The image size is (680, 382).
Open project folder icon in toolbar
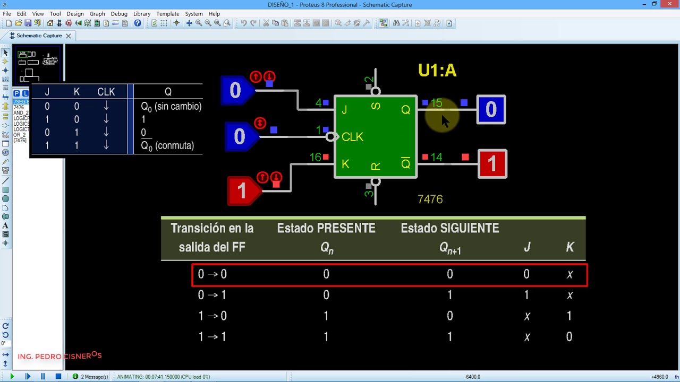pyautogui.click(x=18, y=23)
